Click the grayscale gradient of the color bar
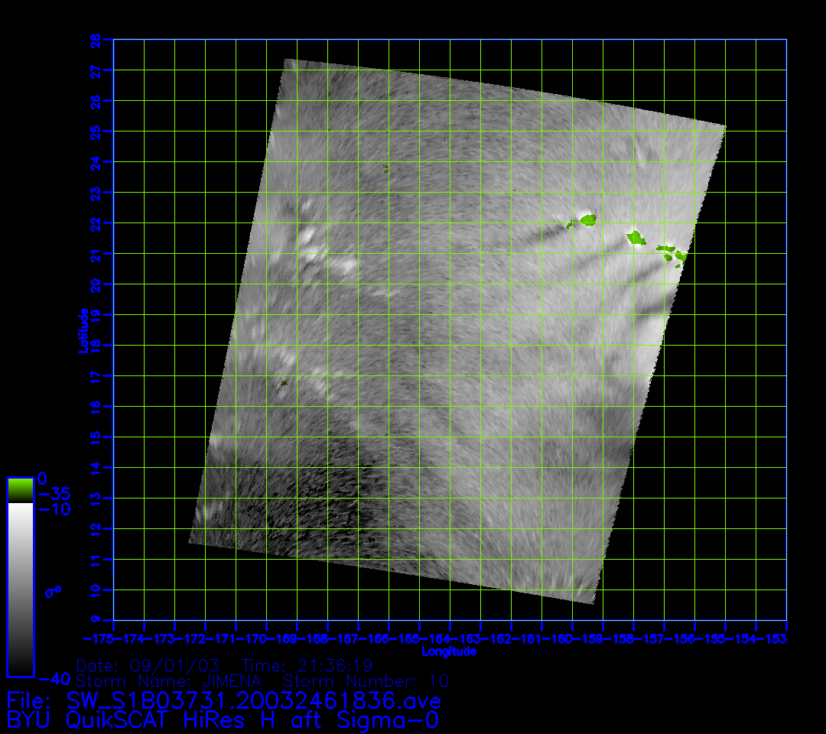The image size is (826, 734). click(x=20, y=589)
